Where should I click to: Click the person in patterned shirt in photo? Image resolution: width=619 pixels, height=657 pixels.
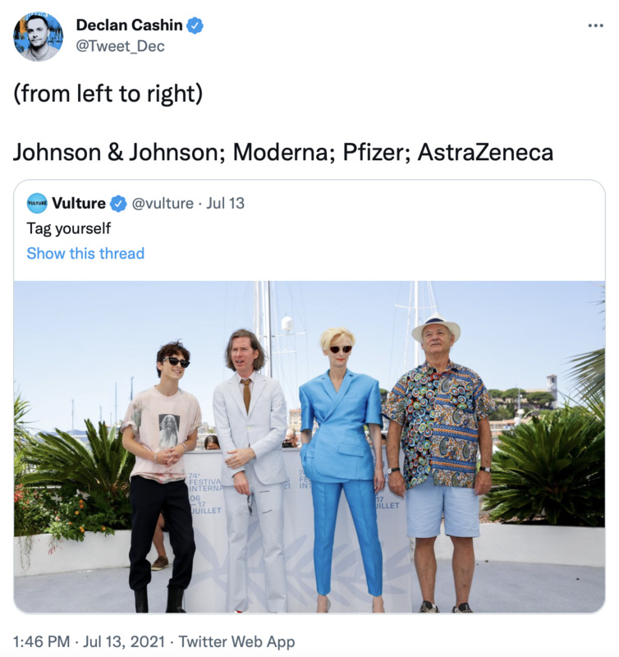pyautogui.click(x=440, y=460)
